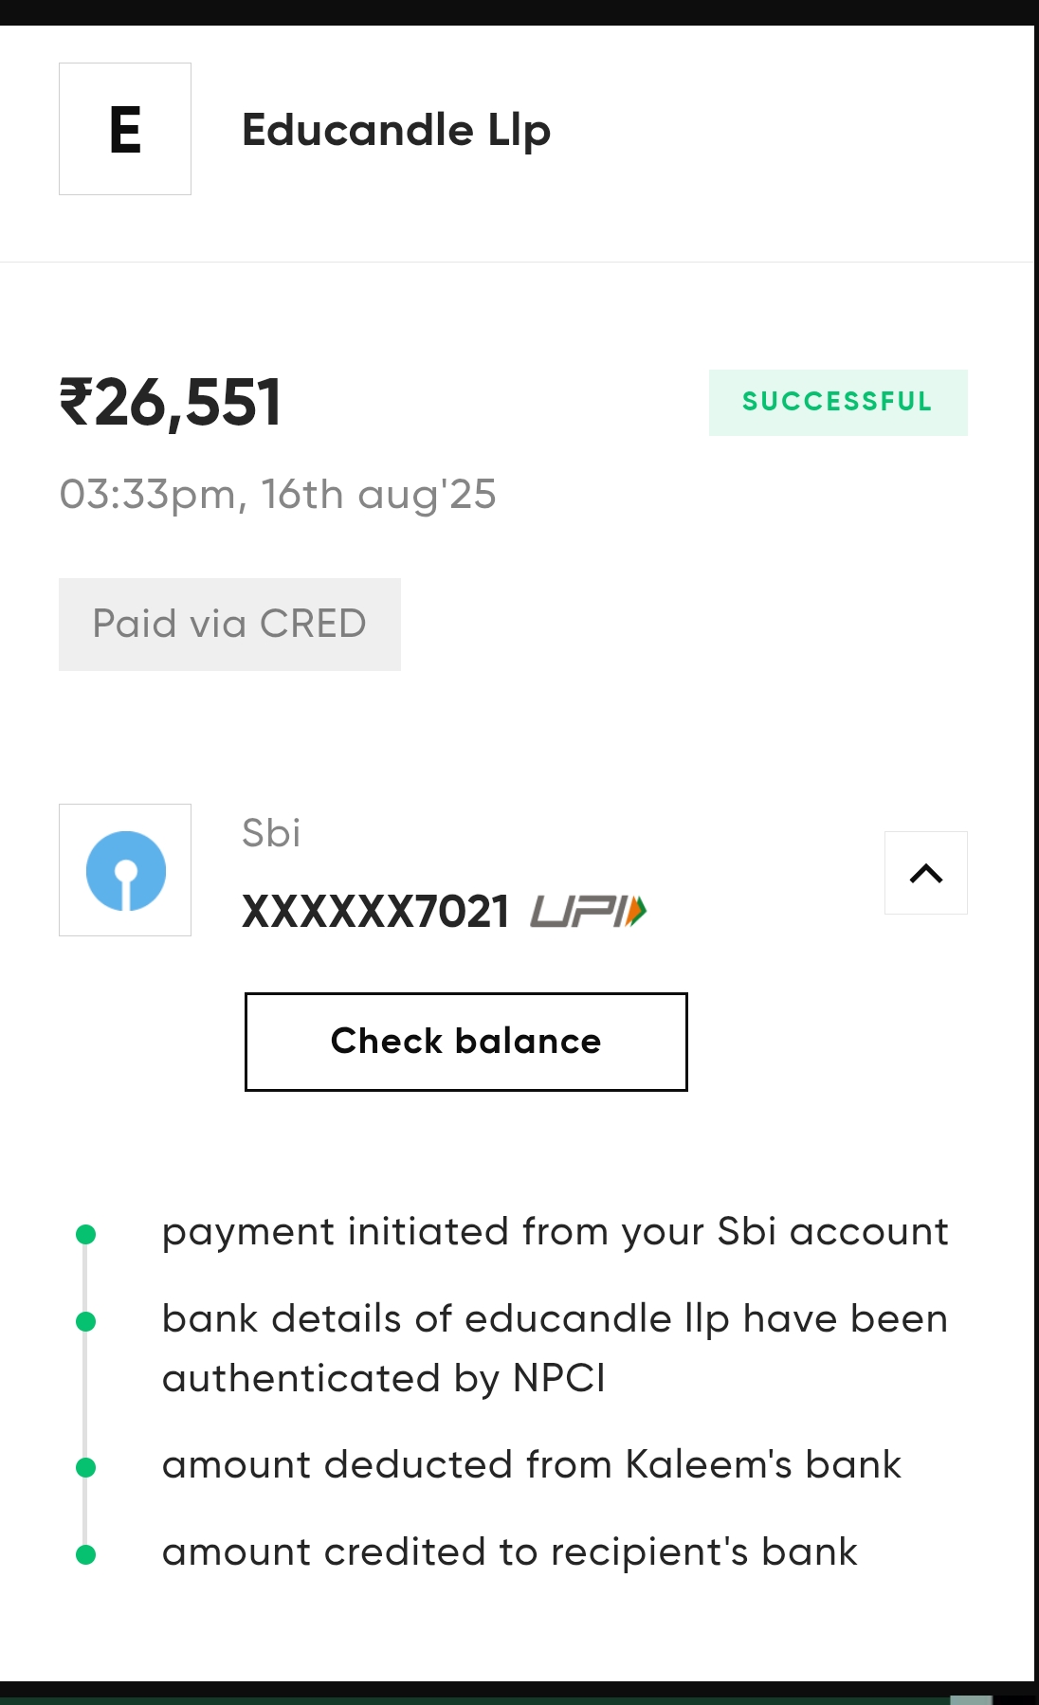Select the masked account number XXXXXX7021
The width and height of the screenshot is (1039, 1705).
pos(375,912)
